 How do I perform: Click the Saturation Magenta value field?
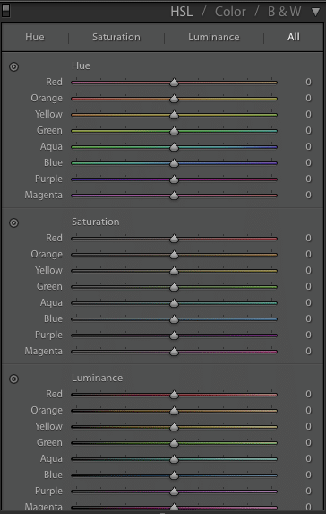coord(308,351)
